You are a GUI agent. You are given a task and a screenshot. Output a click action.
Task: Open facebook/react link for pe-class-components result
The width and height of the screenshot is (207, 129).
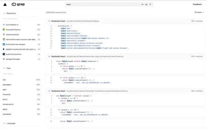pos(58,56)
